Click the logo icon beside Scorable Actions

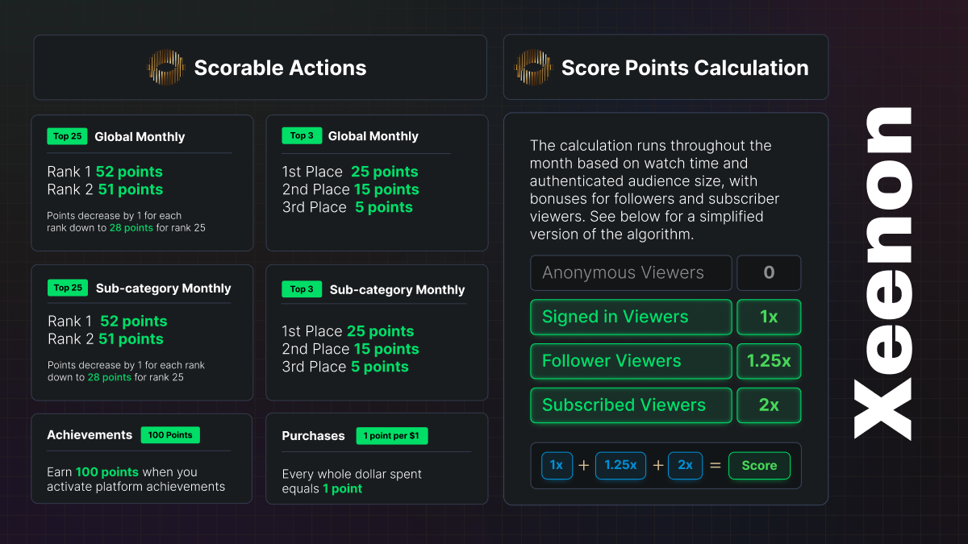click(165, 68)
